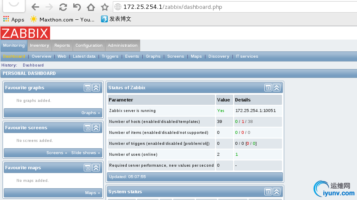Open Screens in the top submenu
Viewport: 357px width, 200px height.
[176, 56]
